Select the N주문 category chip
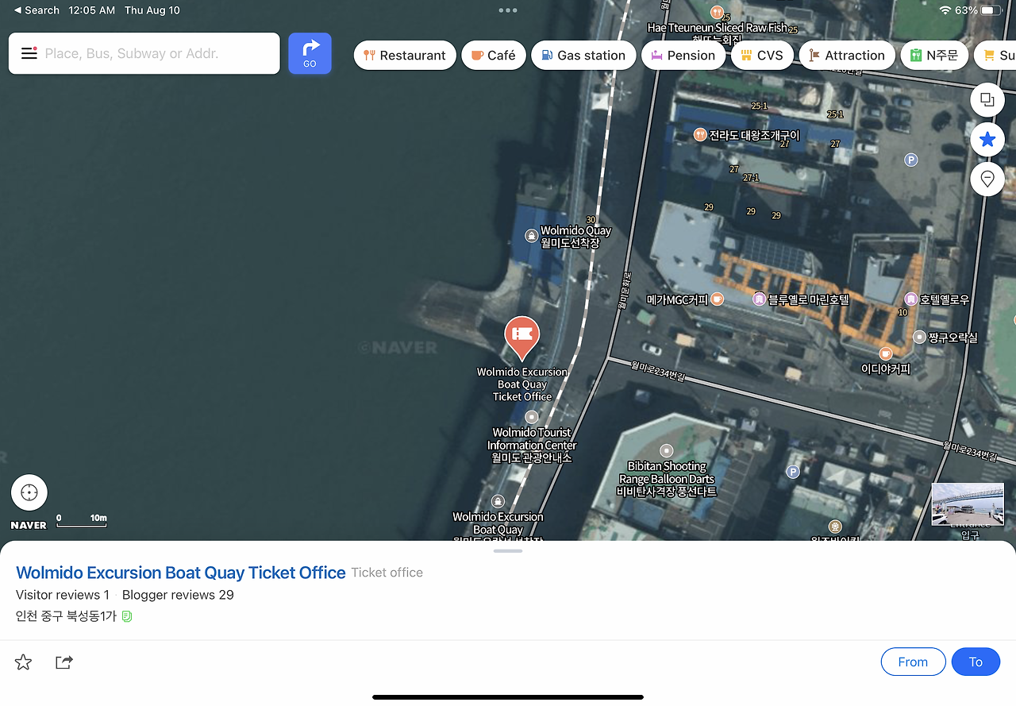 (x=934, y=56)
